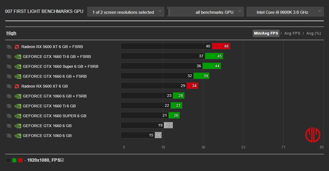Select the Min/Avg FPS view
The image size is (329, 171).
click(x=266, y=33)
